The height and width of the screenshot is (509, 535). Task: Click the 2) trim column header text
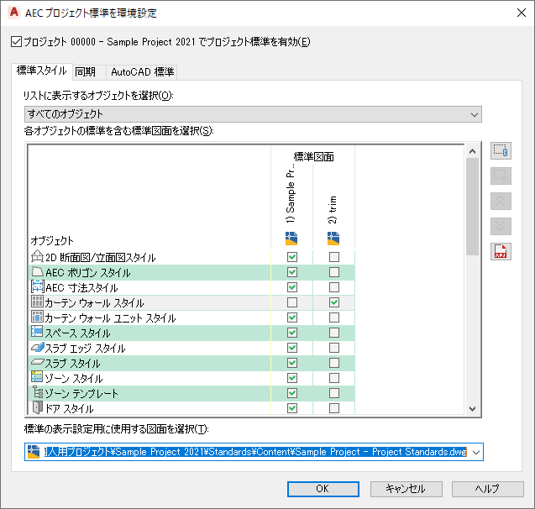333,210
